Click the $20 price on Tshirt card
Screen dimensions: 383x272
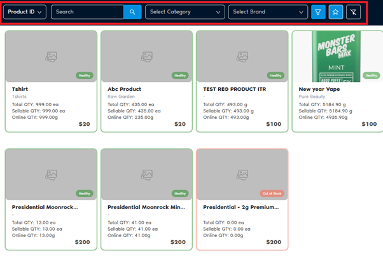[x=84, y=124]
